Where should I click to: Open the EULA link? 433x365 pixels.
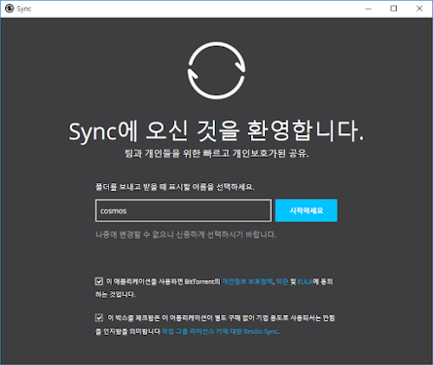coord(305,281)
